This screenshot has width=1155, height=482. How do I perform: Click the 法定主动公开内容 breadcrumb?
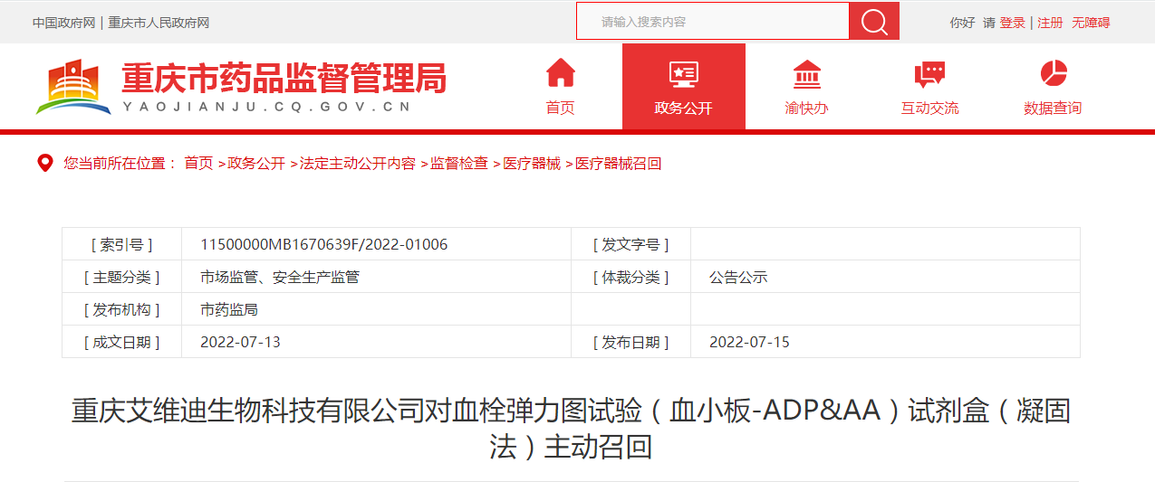358,164
